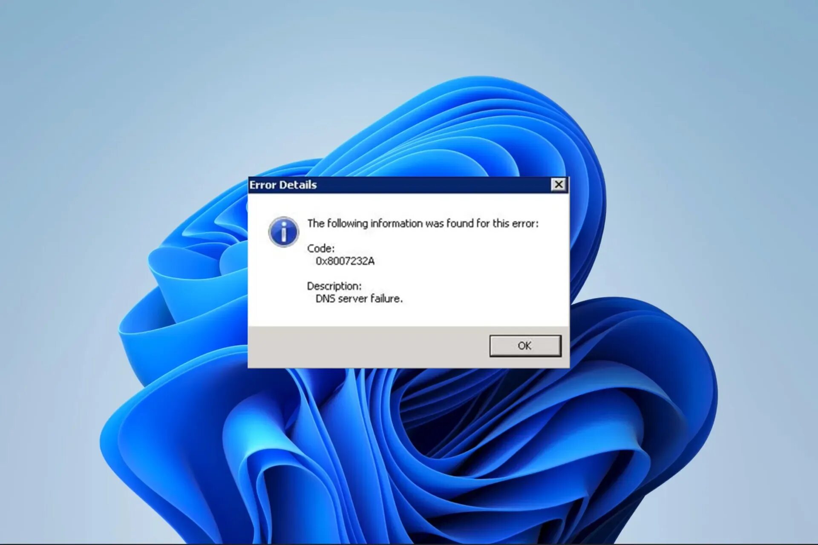Click the Error Details title bar
This screenshot has height=545, width=818.
click(x=405, y=185)
